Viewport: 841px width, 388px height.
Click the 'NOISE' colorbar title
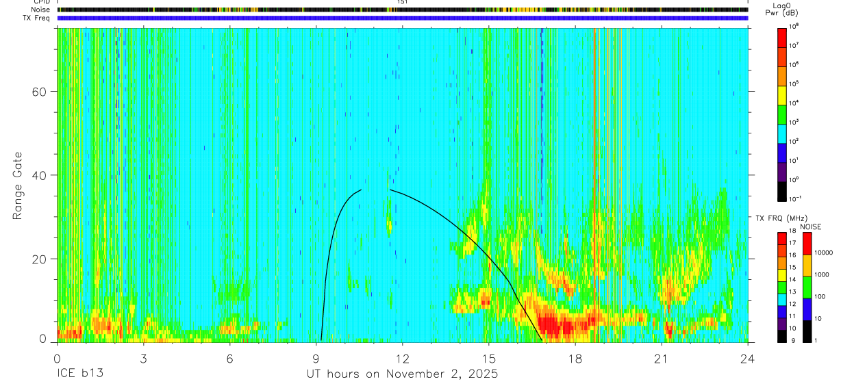pyautogui.click(x=809, y=226)
